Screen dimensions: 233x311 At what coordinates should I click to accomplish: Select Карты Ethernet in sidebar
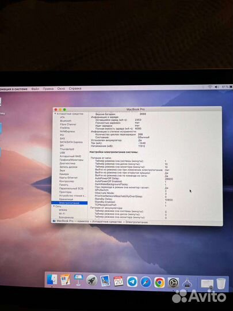pyautogui.click(x=68, y=177)
